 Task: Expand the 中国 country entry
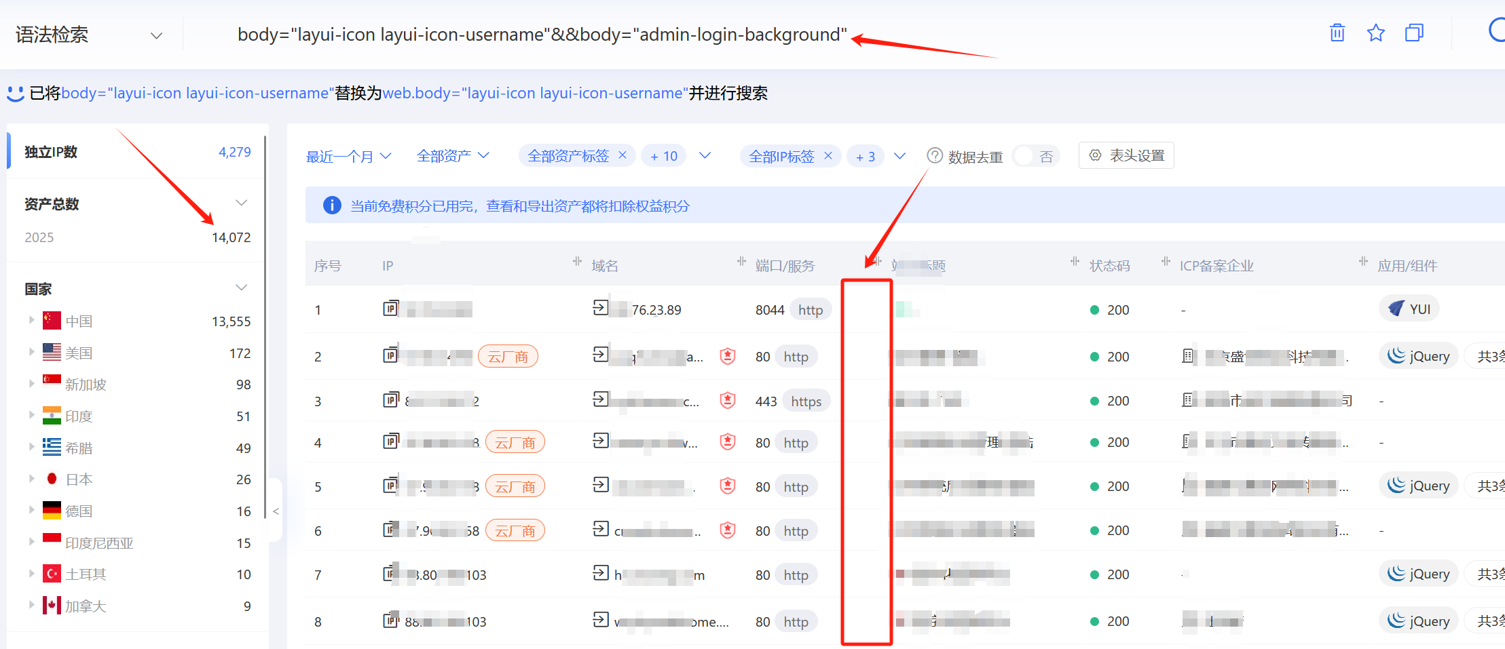click(x=31, y=320)
